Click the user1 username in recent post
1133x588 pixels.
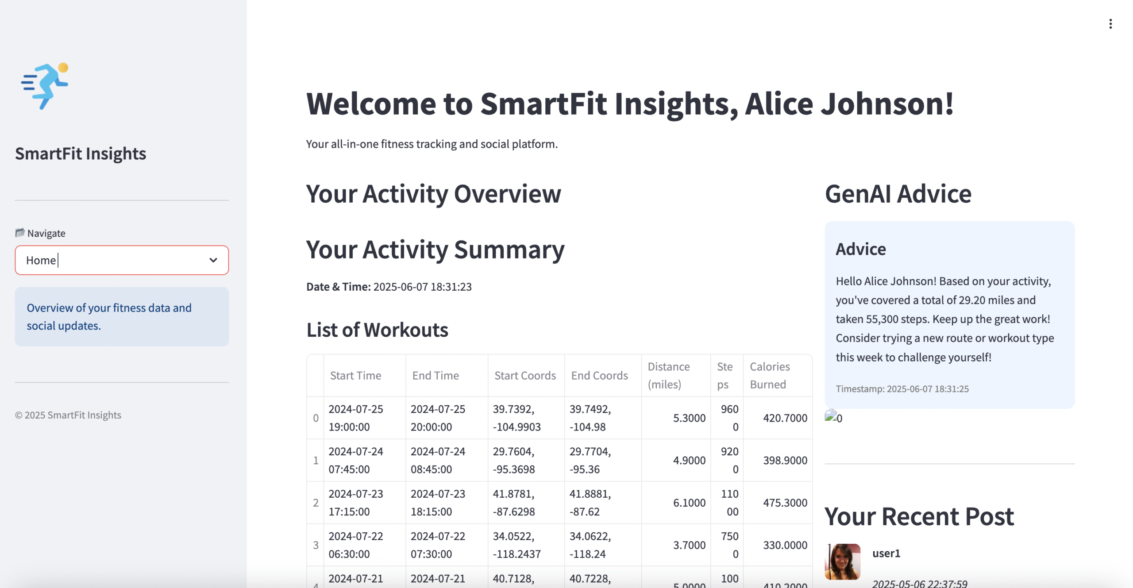coord(886,553)
